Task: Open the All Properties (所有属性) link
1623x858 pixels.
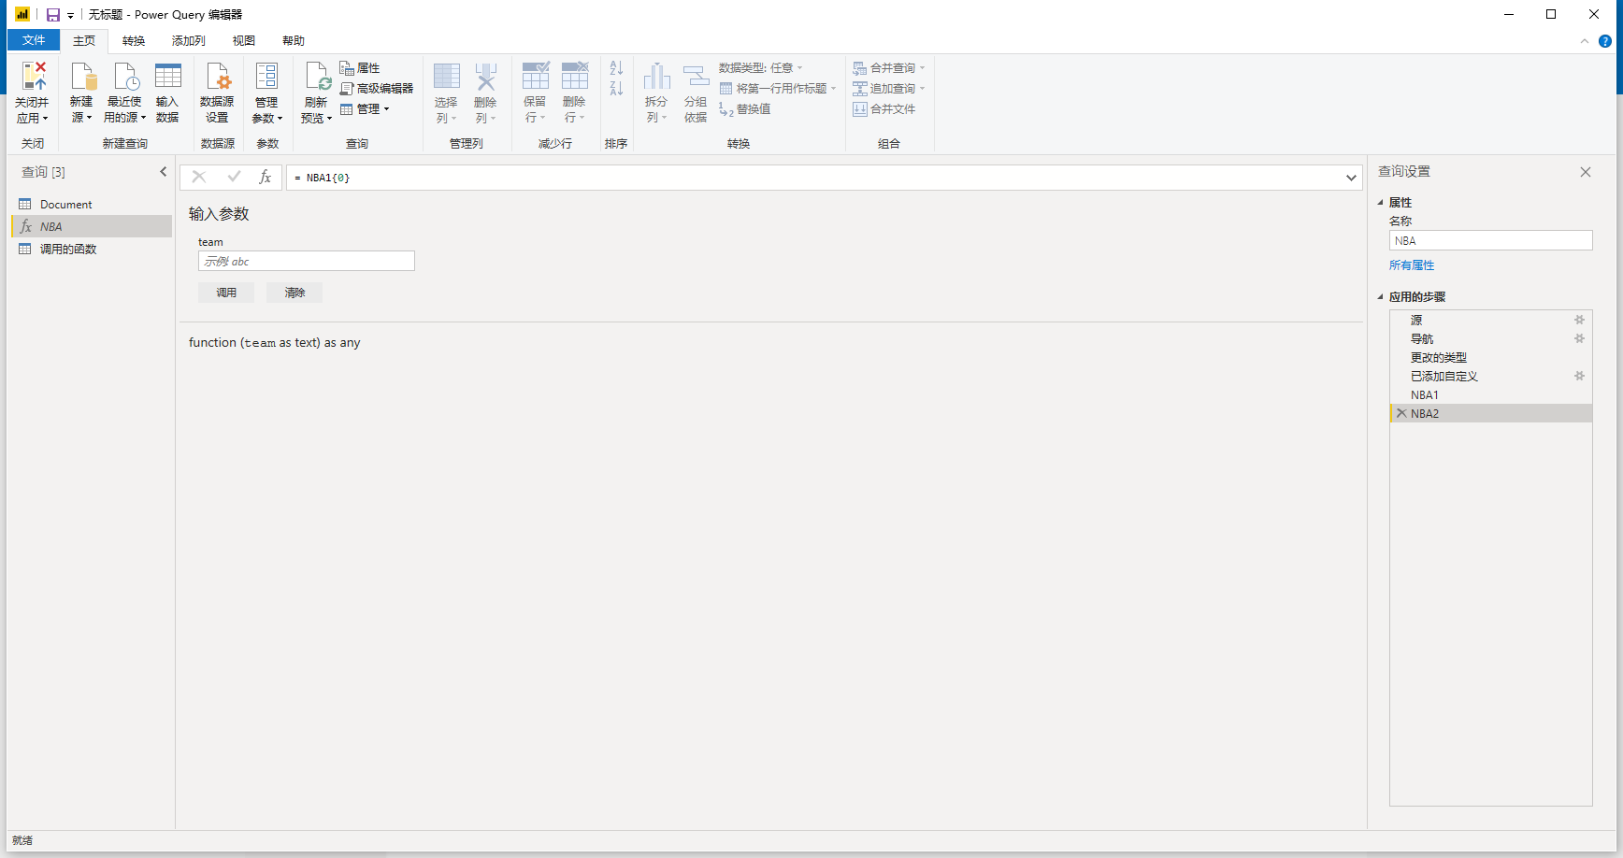Action: 1412,265
